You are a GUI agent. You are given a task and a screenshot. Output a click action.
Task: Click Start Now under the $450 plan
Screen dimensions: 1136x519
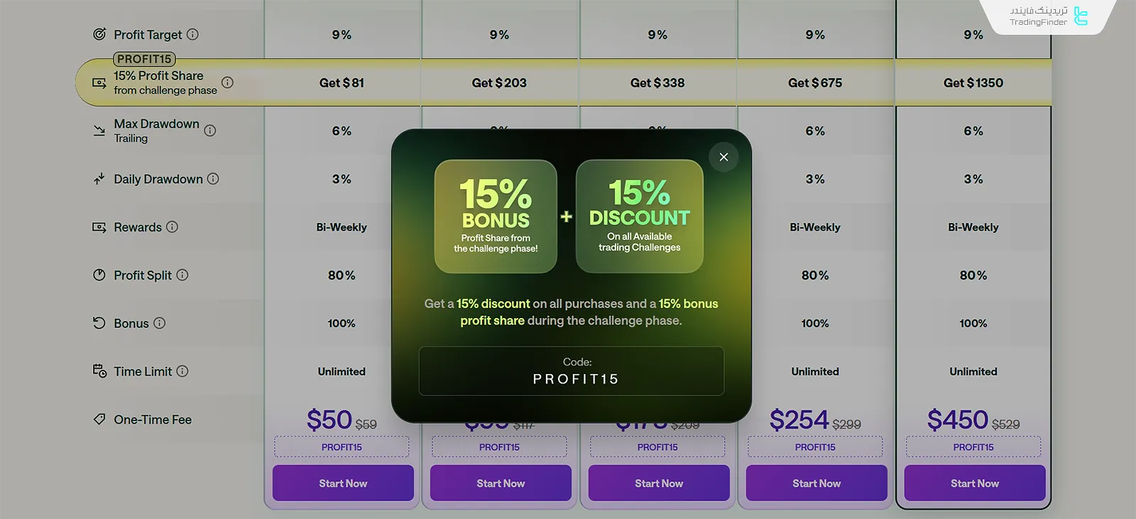point(974,483)
